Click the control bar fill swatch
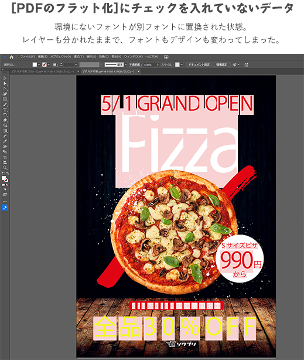304x360 pixels. (x=35, y=64)
